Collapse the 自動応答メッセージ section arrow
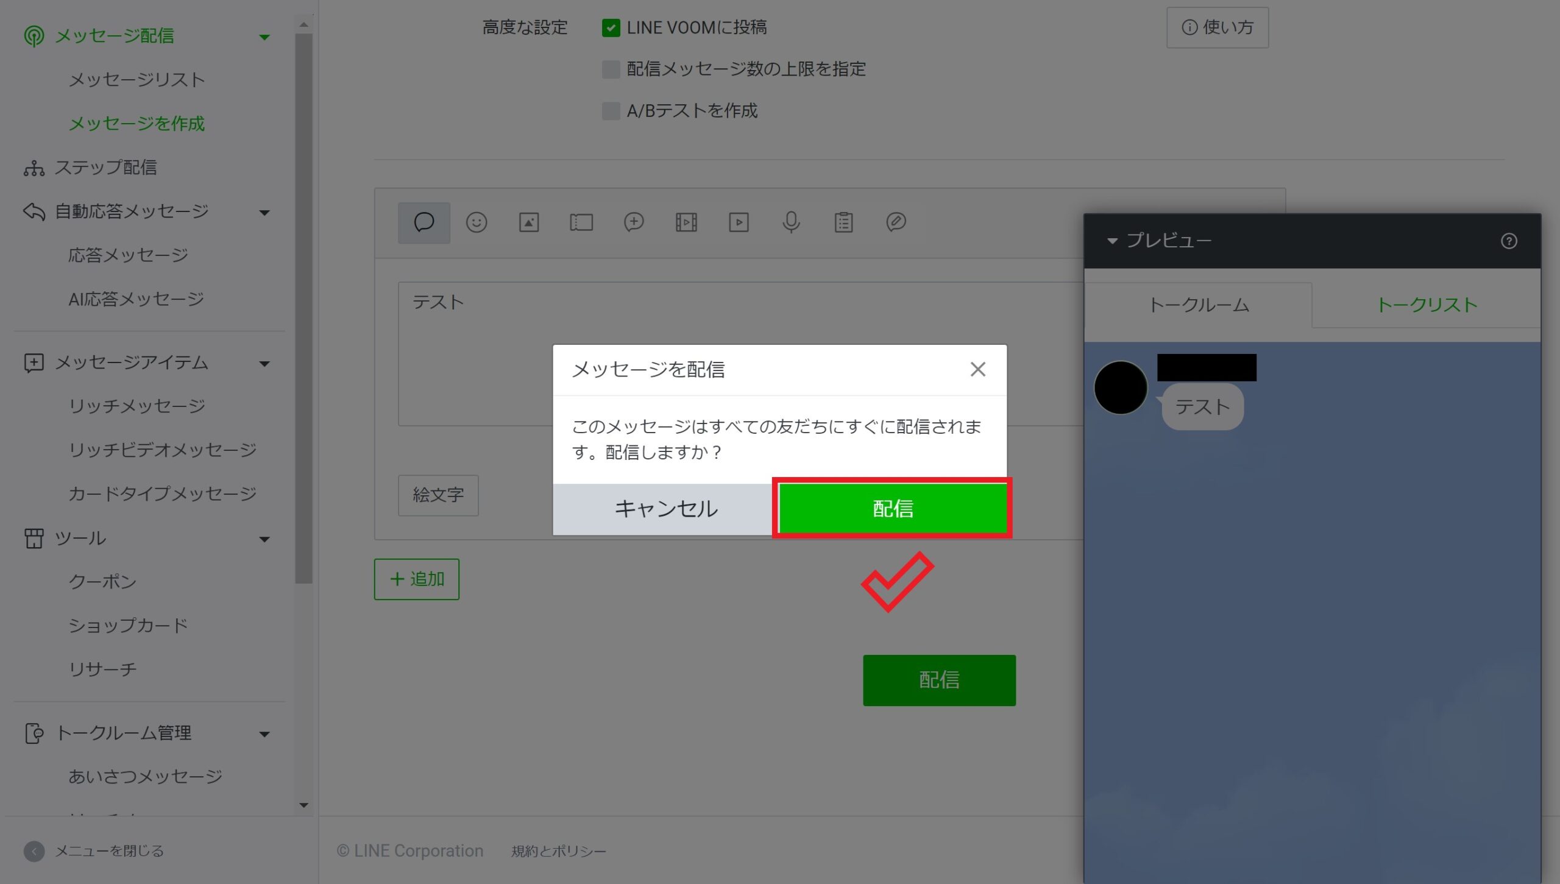This screenshot has height=884, width=1560. tap(264, 213)
